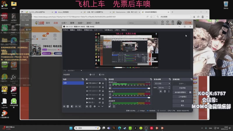Adjust transition duration 300 ms stepper
The height and width of the screenshot is (131, 233).
(x=169, y=88)
